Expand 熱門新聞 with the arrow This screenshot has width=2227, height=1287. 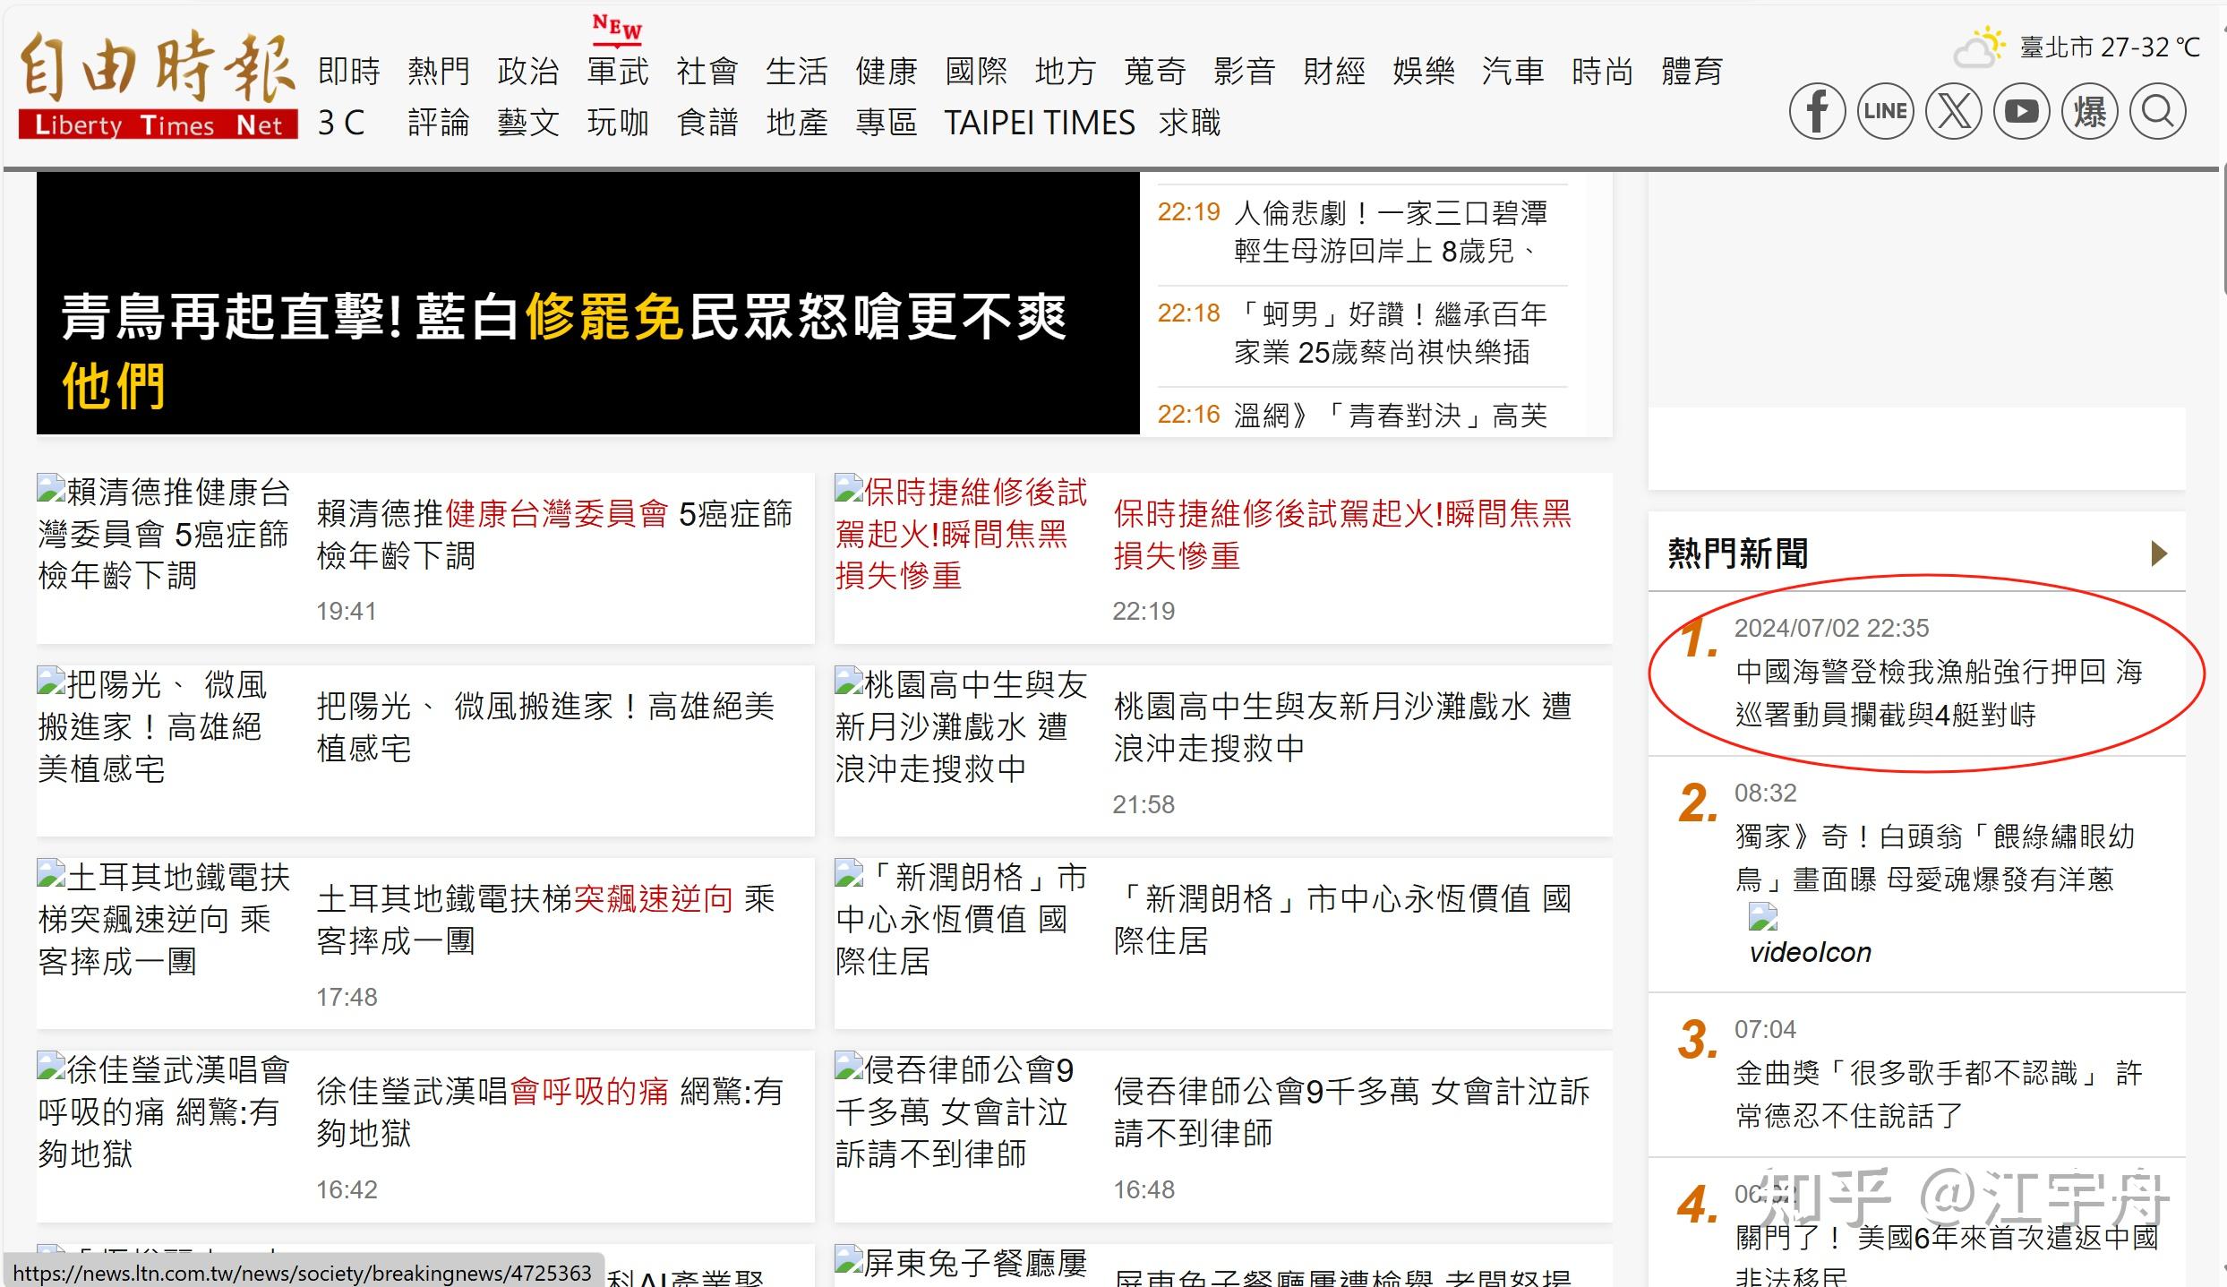(2159, 553)
